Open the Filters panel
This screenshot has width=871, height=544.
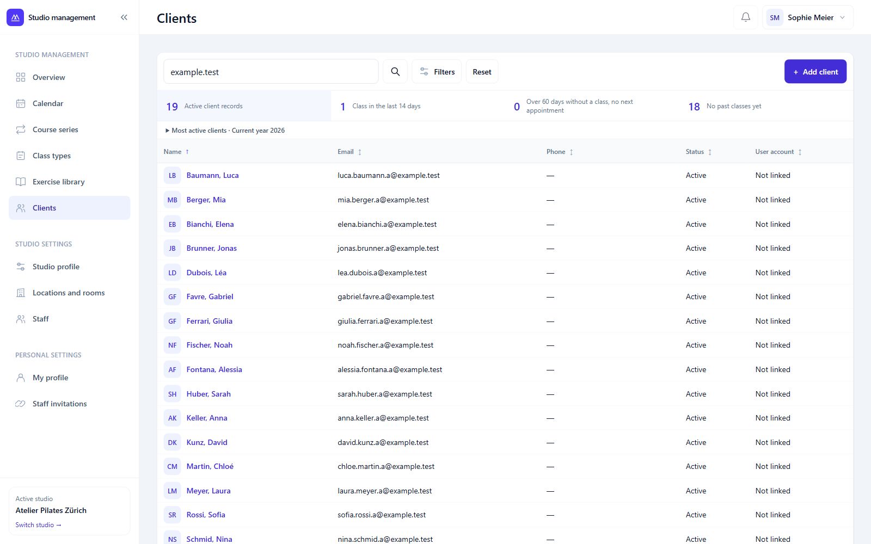click(x=437, y=72)
